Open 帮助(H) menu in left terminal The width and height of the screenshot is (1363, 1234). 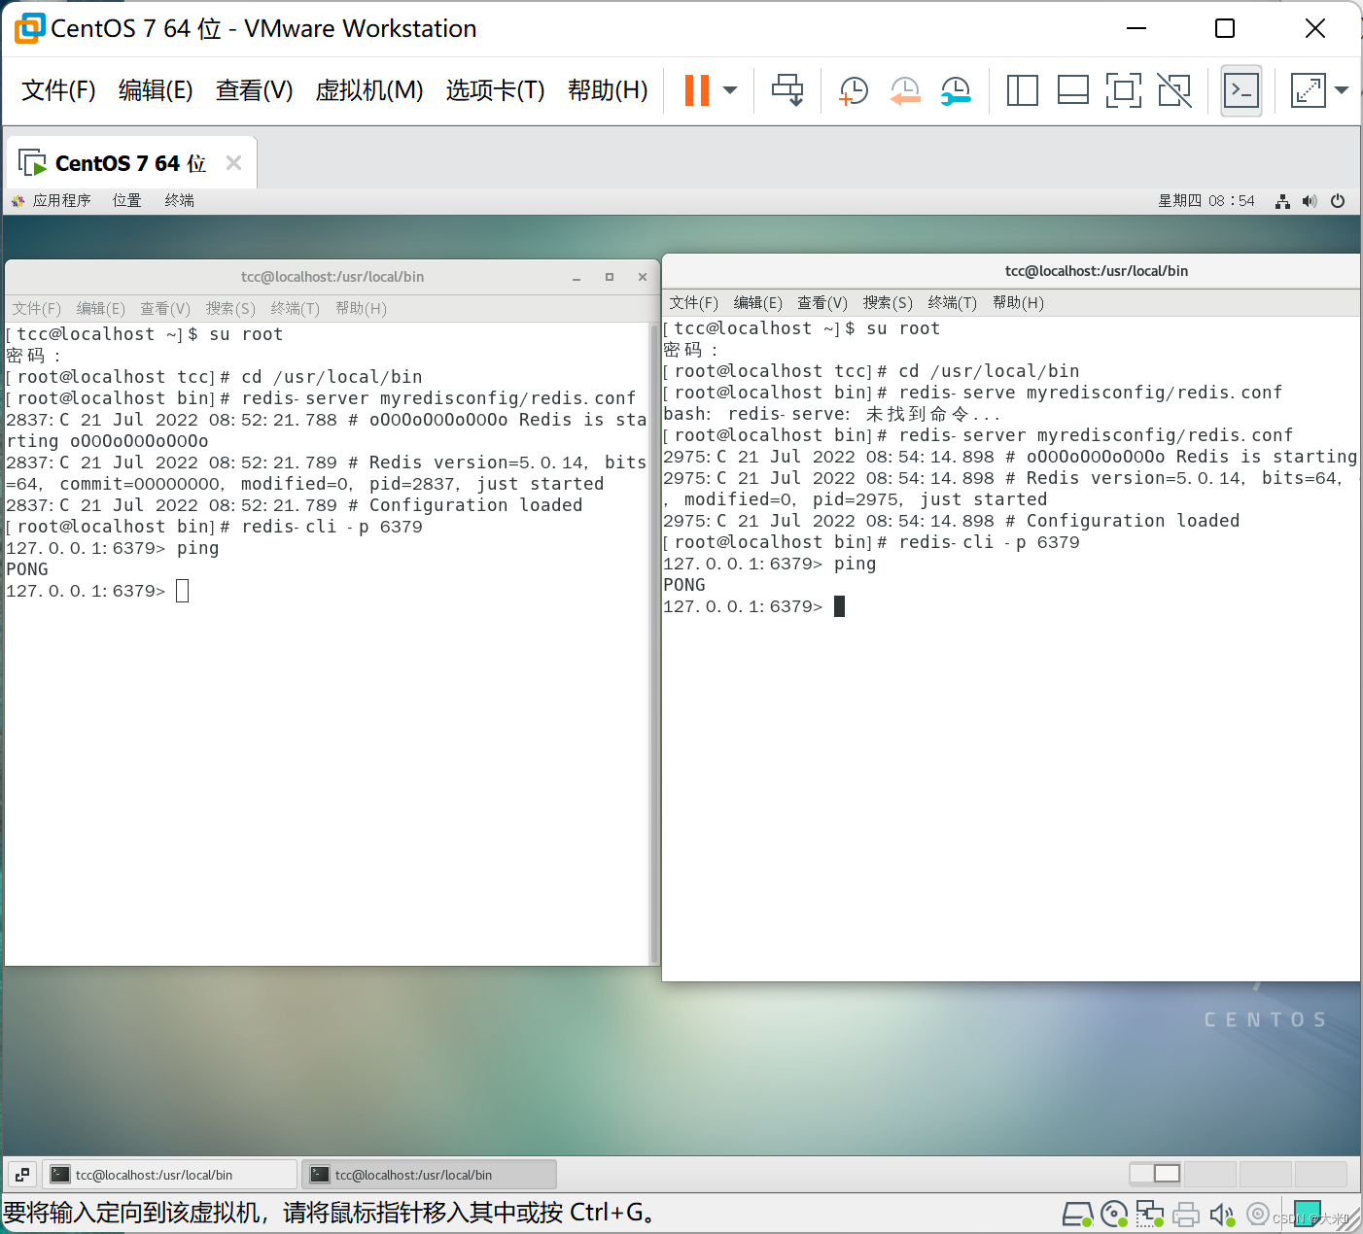361,309
